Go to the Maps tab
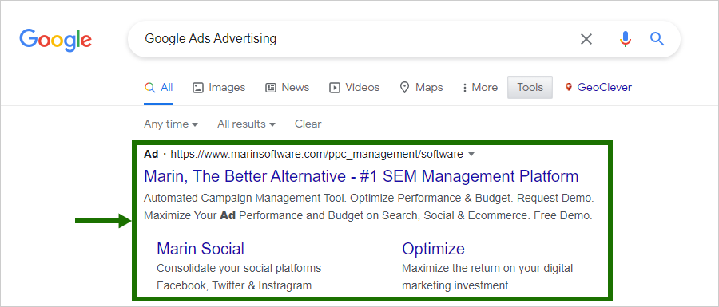719x307 pixels. click(x=421, y=88)
